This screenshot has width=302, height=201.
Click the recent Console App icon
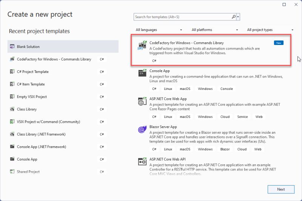[x=12, y=159]
